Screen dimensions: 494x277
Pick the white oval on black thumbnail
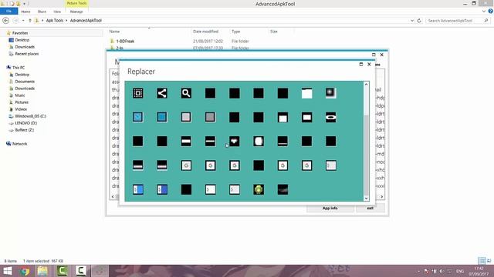tap(331, 117)
